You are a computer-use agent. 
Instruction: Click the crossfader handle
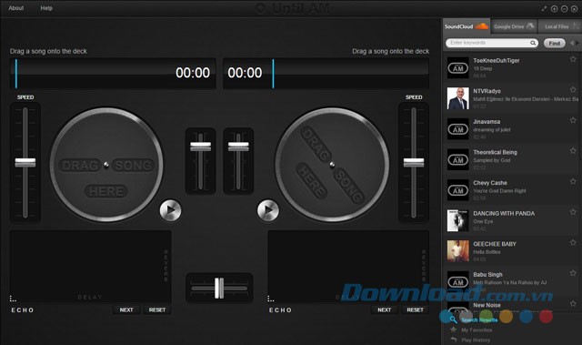[x=219, y=289]
